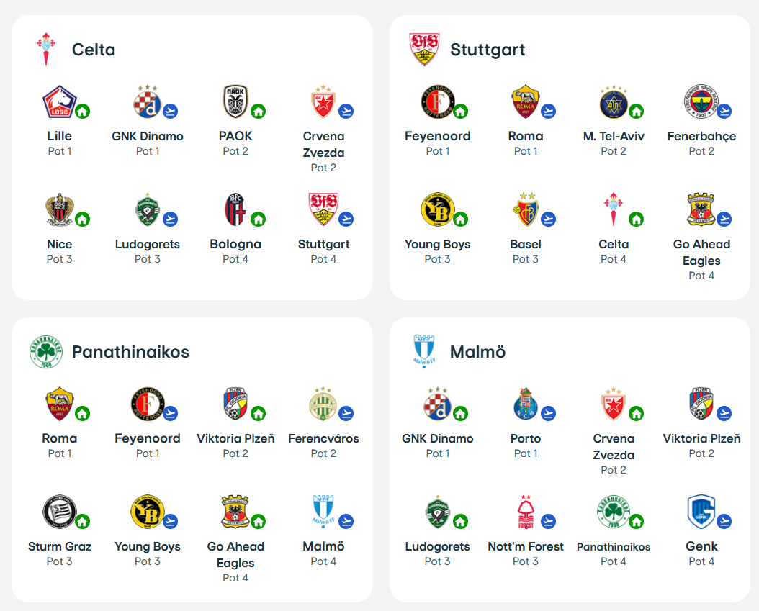Click blue away plane icon beside Ferencváros
The image size is (759, 611).
pyautogui.click(x=346, y=414)
